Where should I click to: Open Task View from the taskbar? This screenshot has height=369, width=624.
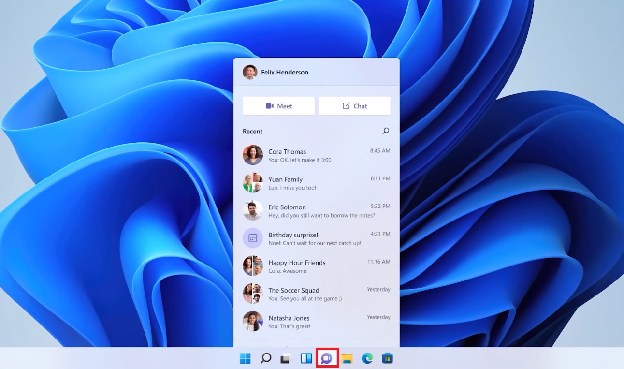(286, 358)
